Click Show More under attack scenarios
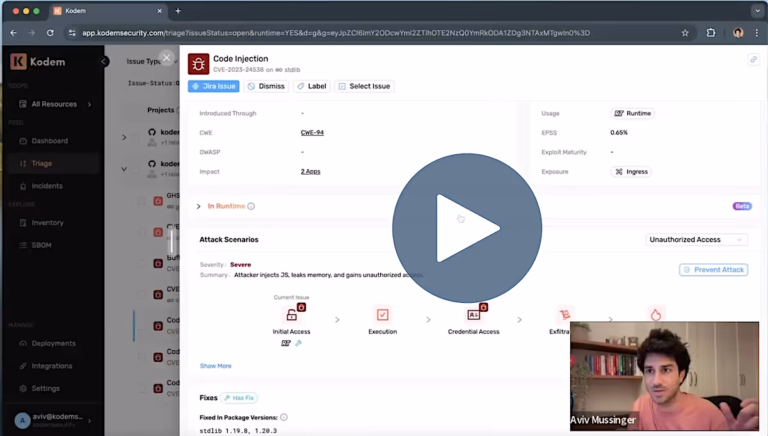This screenshot has height=436, width=768. [x=216, y=366]
